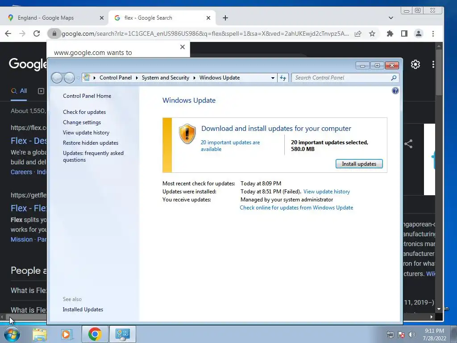Click the Windows Update help question mark icon
This screenshot has height=343, width=457.
395,91
